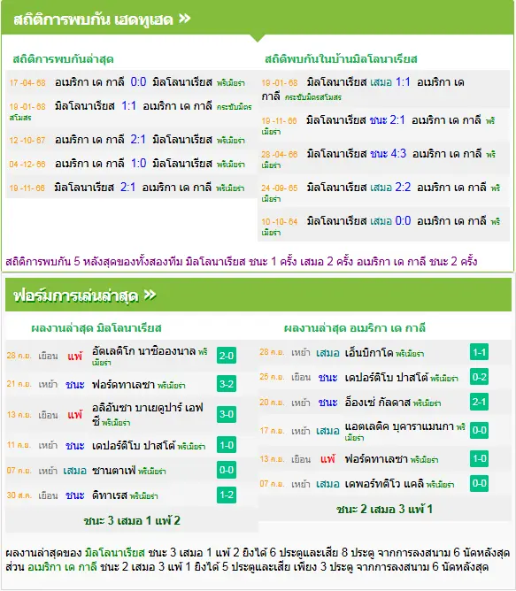
Task: Click the 1:0 score in the 04-12-66 match row
Action: pos(138,163)
